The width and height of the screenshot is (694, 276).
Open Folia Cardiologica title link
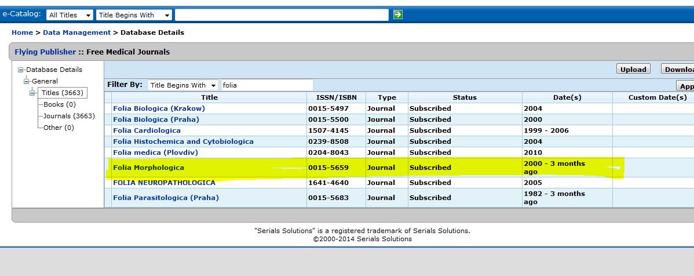pyautogui.click(x=147, y=130)
